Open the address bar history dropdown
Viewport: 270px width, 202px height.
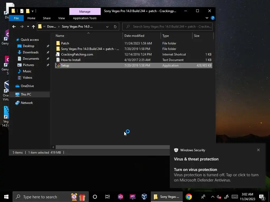pos(107,27)
